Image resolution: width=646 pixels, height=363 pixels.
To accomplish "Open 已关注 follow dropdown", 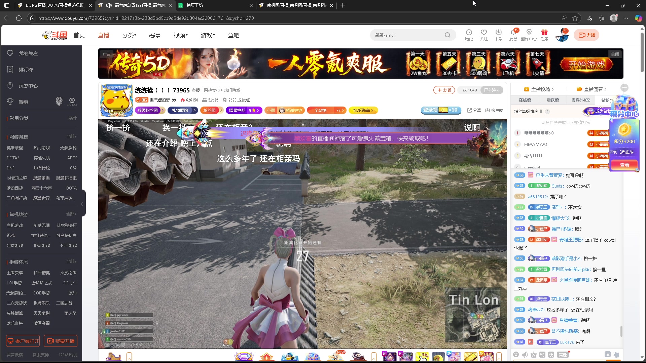I will pos(492,90).
